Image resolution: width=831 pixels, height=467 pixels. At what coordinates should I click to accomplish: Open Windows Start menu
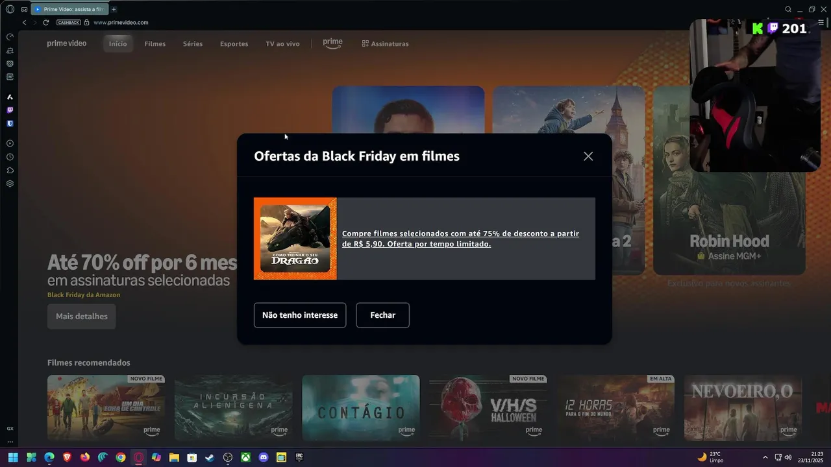tap(13, 457)
